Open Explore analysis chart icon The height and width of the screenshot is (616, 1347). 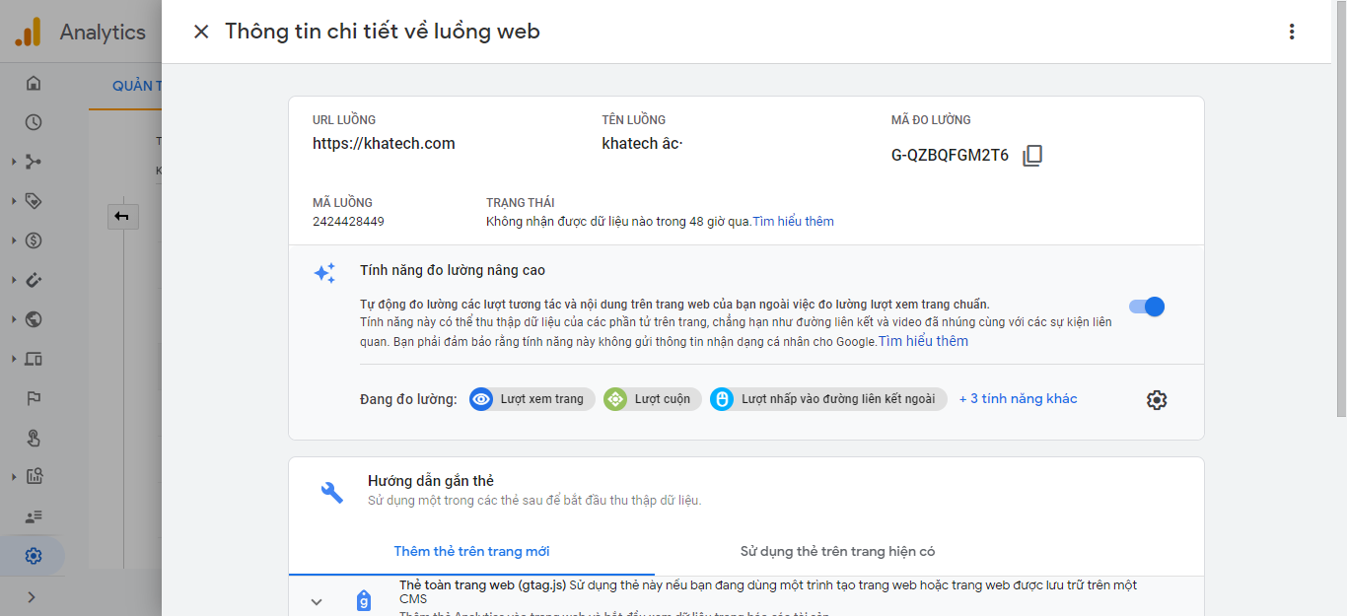[34, 477]
